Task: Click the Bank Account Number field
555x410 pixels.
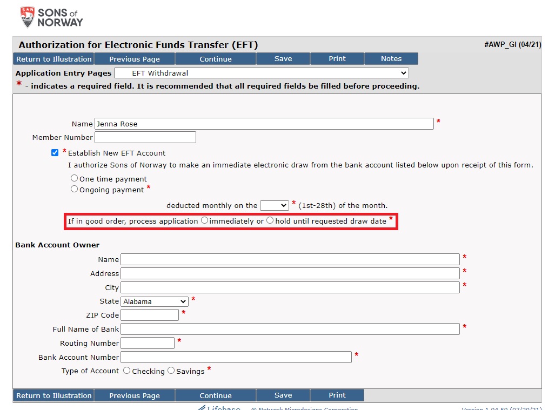Action: (236, 357)
